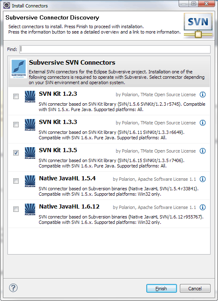This screenshot has width=218, height=301.
Task: Click Polarion logo beside SVN Kit 1.3.3
Action: 30,125
